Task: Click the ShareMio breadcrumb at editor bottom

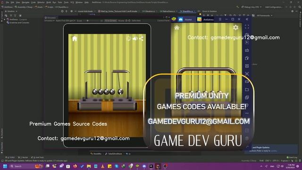Action: (x=96, y=154)
